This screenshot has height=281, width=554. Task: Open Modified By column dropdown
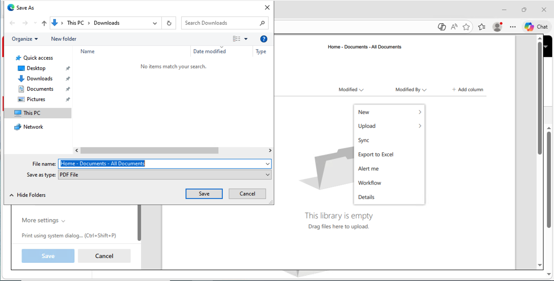pyautogui.click(x=411, y=90)
